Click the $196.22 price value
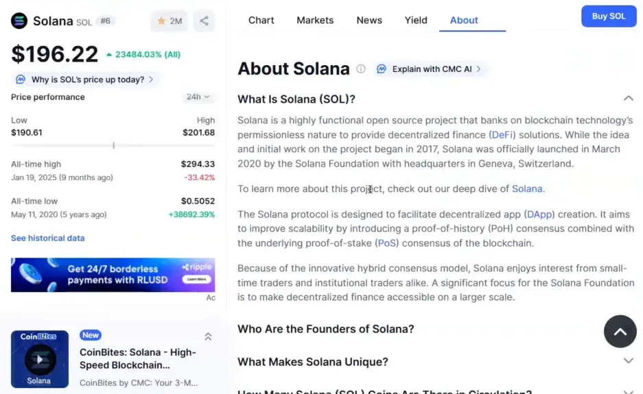Screen dimensions: 643x394 (54, 54)
